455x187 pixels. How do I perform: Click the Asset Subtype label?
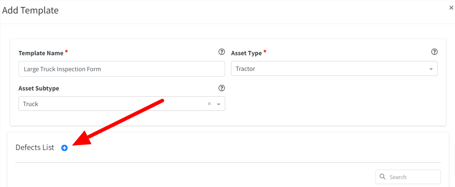click(x=39, y=88)
